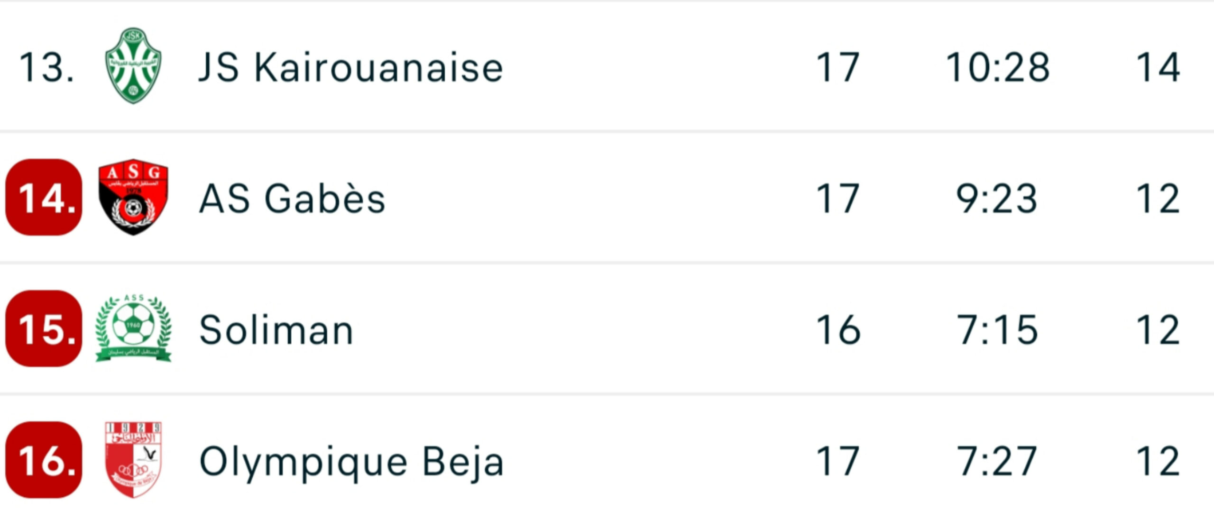The height and width of the screenshot is (519, 1214).
Task: Click Olympique Beja goals value 7:27
Action: click(x=997, y=461)
